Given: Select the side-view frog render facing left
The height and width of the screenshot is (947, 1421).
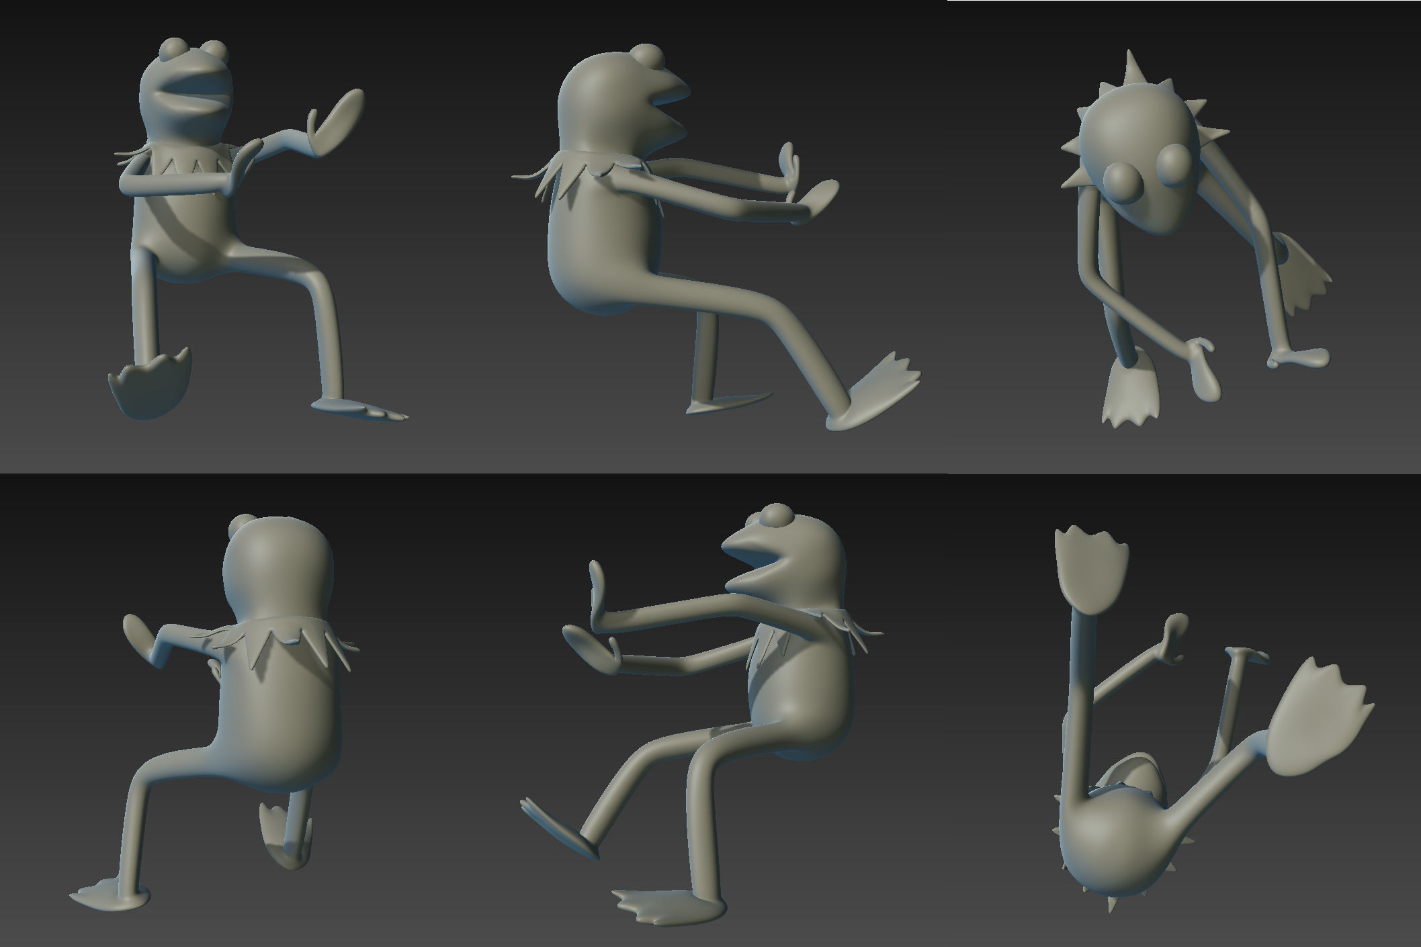Looking at the screenshot, I should (701, 715).
